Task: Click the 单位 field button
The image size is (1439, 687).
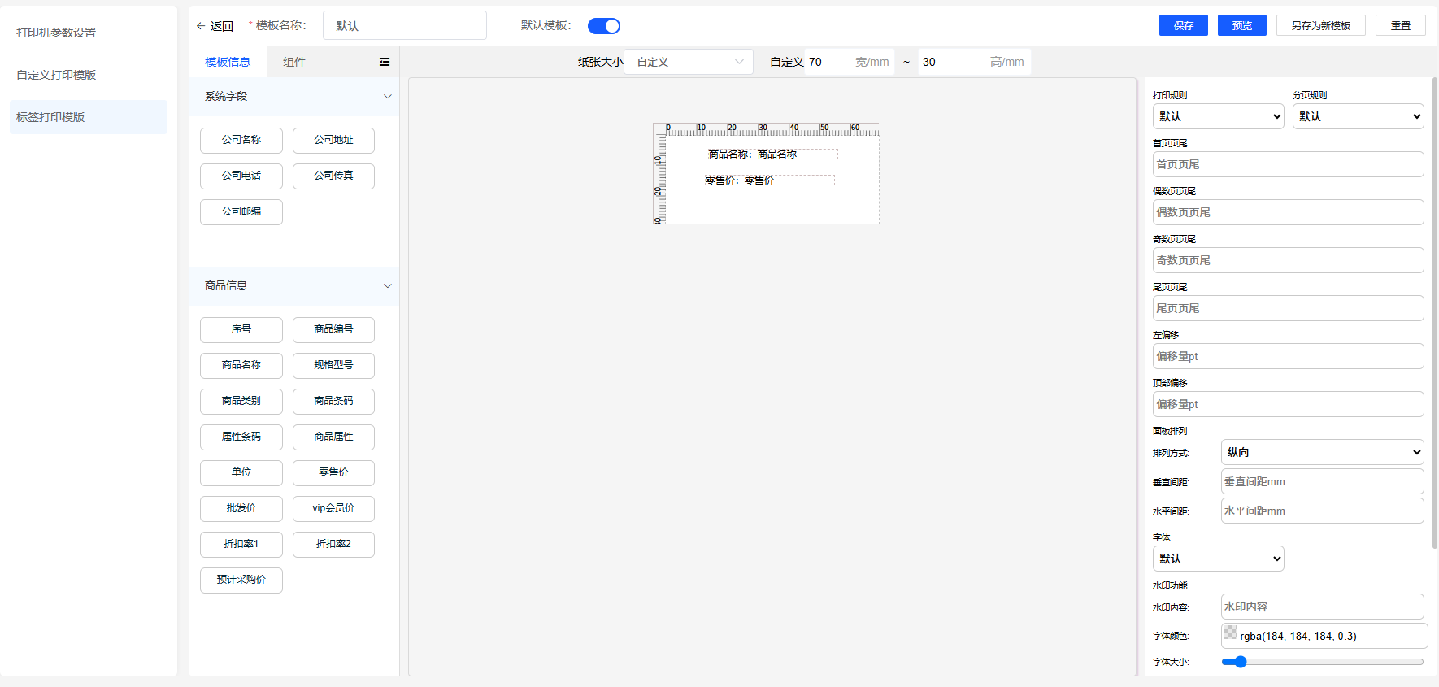Action: [x=241, y=472]
